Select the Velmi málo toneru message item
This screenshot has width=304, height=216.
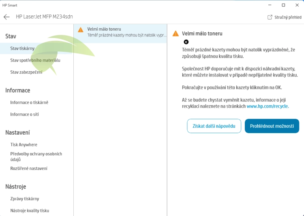click(x=120, y=32)
